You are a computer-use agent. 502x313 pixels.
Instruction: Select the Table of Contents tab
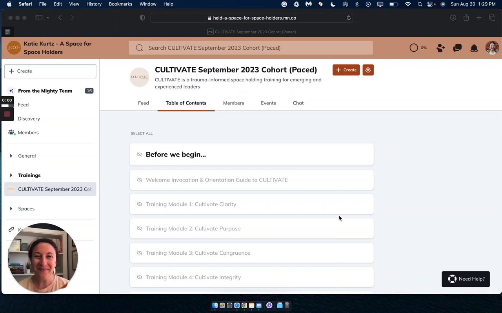[186, 103]
